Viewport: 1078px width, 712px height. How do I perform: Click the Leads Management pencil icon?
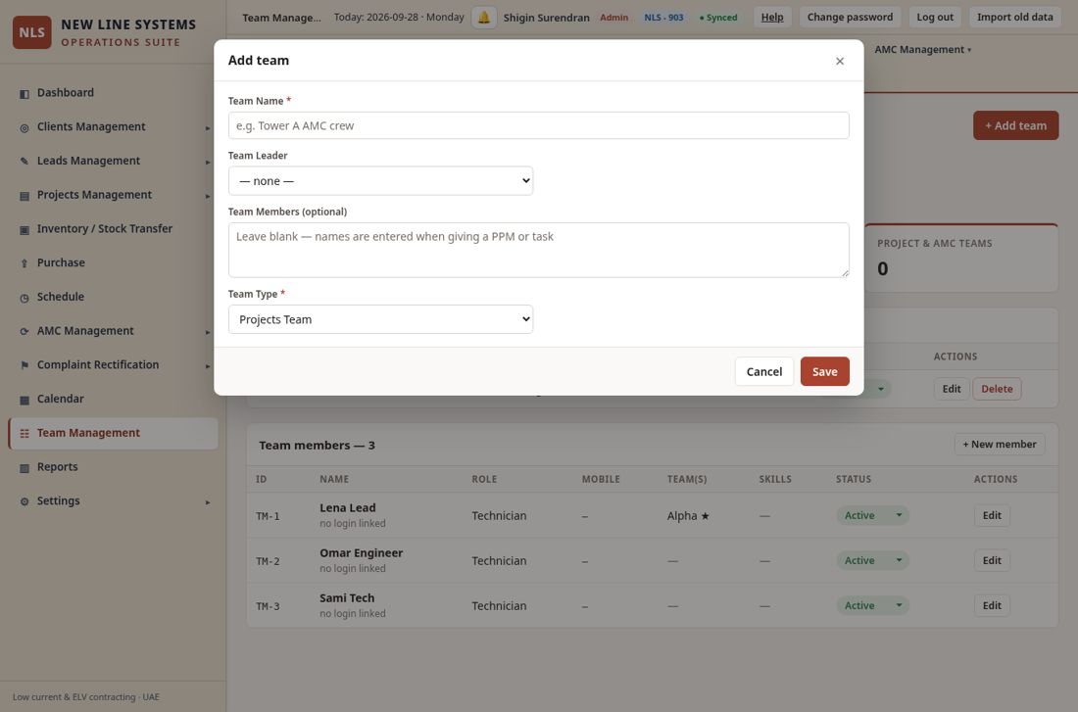(24, 162)
